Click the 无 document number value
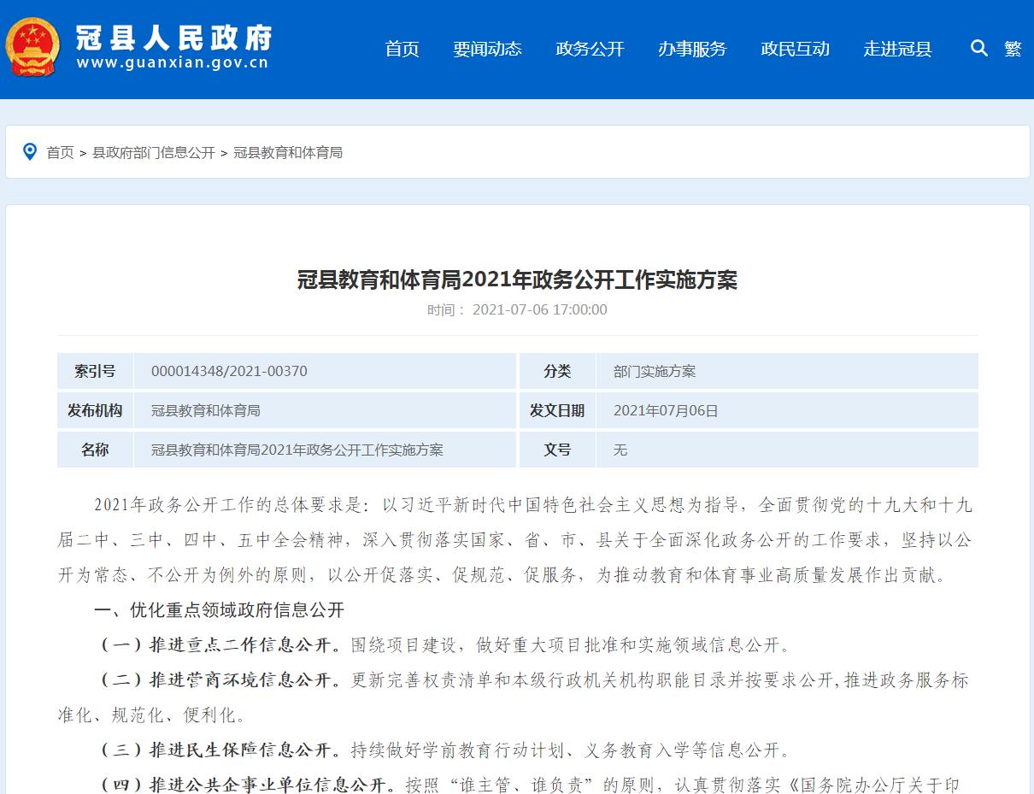The width and height of the screenshot is (1034, 794). click(x=620, y=450)
